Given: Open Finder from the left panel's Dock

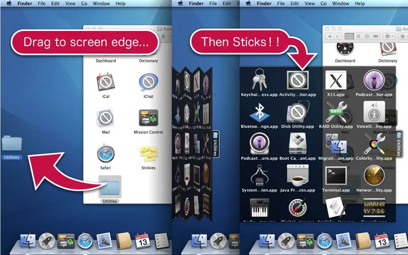Looking at the screenshot, I should point(27,240).
